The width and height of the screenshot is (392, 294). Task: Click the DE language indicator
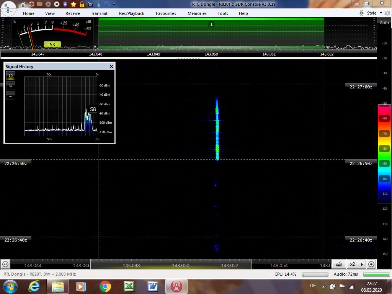click(x=313, y=286)
